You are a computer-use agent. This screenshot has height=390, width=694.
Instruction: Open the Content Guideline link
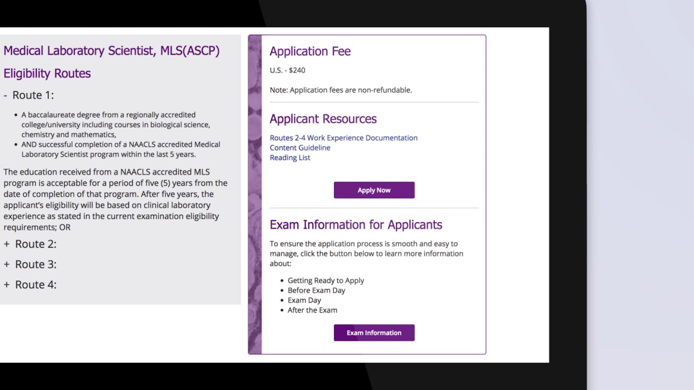pos(300,148)
